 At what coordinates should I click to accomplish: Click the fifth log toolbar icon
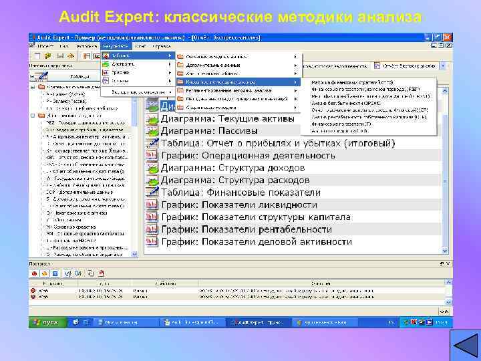[x=78, y=273]
